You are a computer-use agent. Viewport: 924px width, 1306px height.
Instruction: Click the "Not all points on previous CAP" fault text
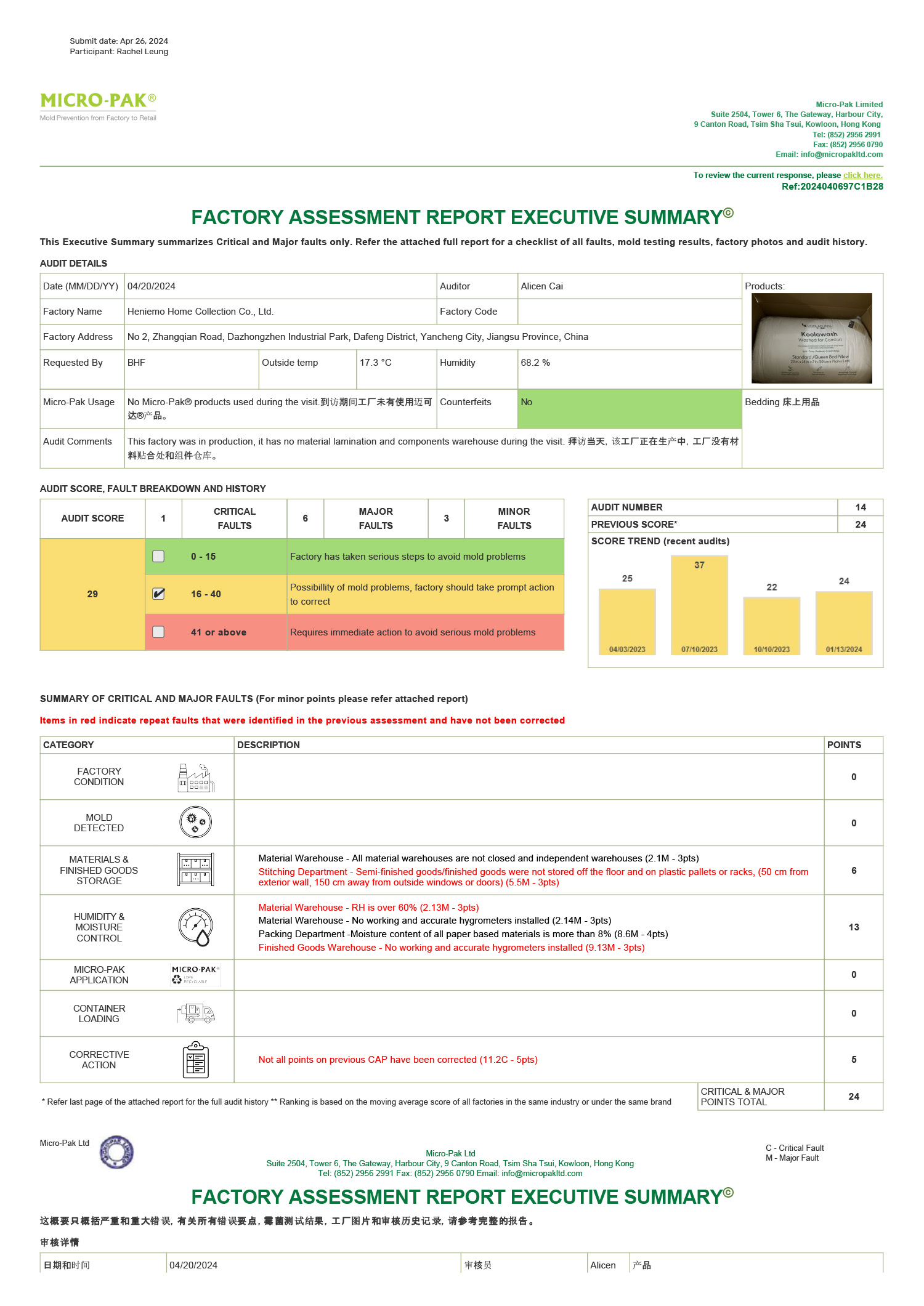(398, 1060)
